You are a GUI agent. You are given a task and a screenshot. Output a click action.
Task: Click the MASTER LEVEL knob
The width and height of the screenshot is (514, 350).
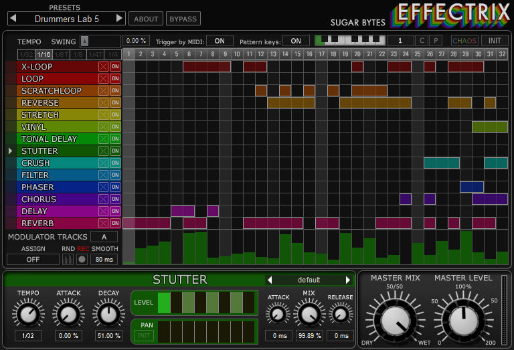coord(464,321)
